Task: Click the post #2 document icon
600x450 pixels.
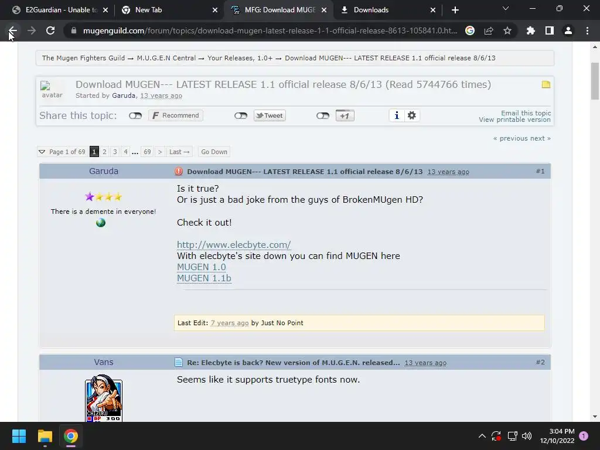Action: coord(179,362)
